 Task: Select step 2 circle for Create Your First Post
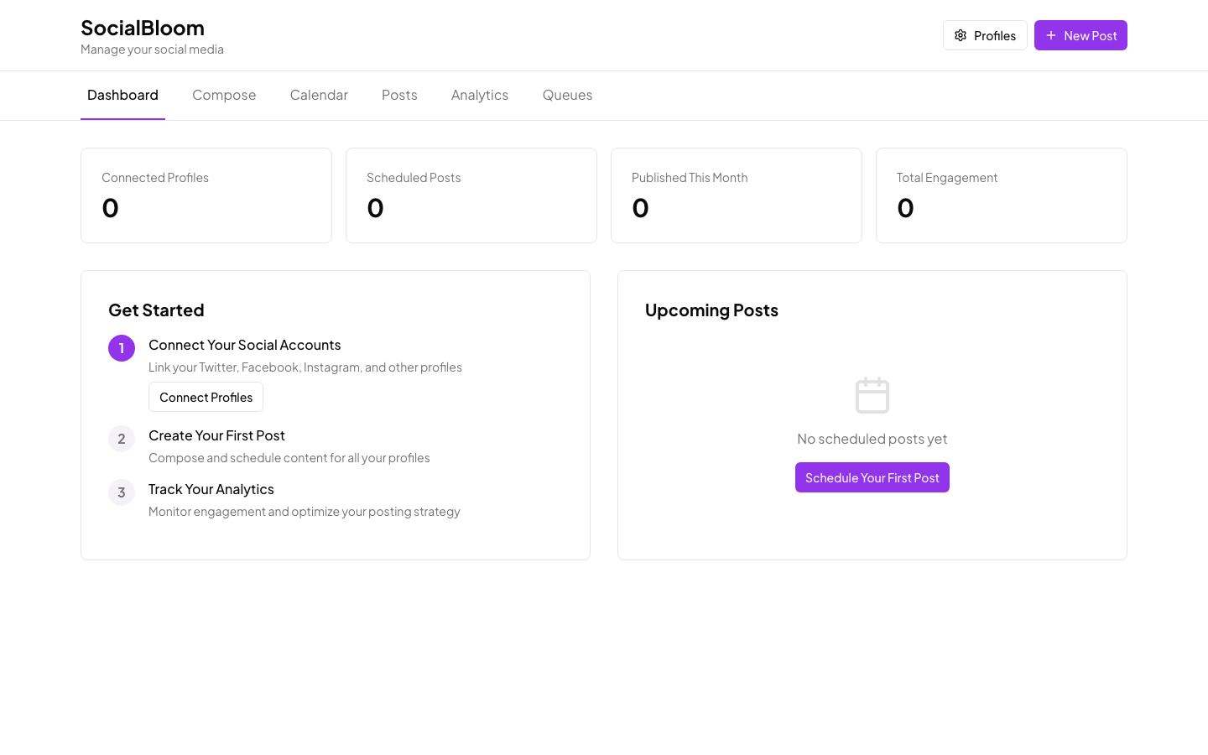point(122,439)
